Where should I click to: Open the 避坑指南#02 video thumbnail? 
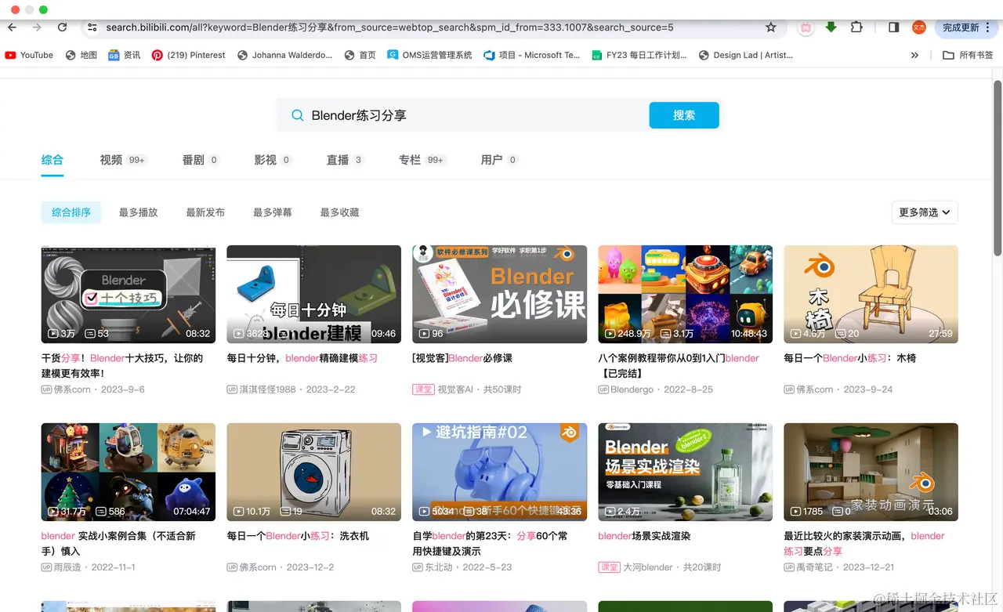pos(499,472)
